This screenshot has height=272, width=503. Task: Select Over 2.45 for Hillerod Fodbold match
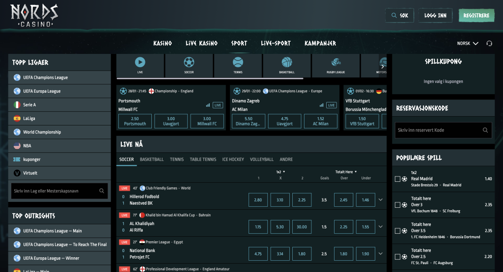pyautogui.click(x=343, y=199)
